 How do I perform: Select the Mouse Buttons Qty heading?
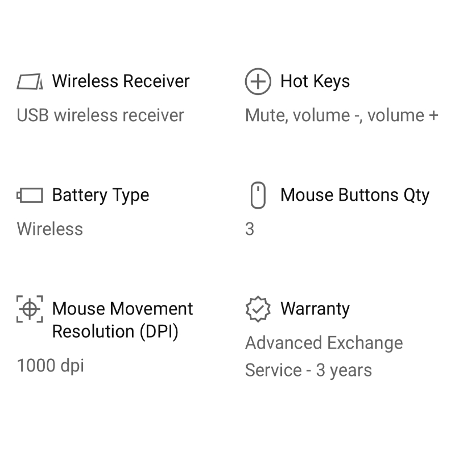pos(355,195)
